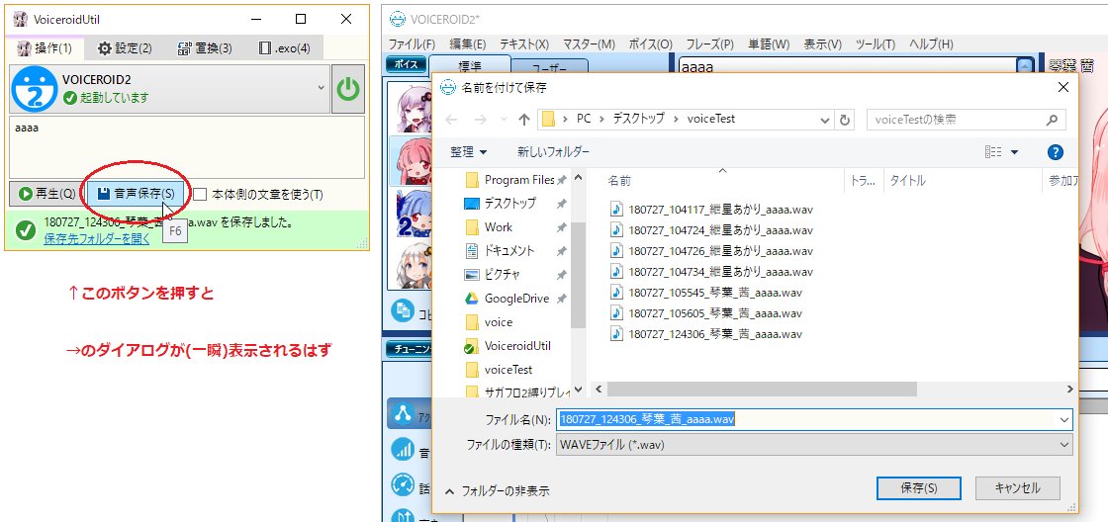Image resolution: width=1108 pixels, height=522 pixels.
Task: Click the green power button in VoiceroidUtil
Action: [x=347, y=89]
